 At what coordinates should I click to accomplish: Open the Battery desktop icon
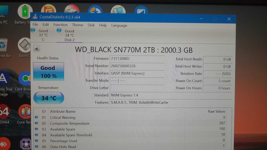(x=25, y=14)
